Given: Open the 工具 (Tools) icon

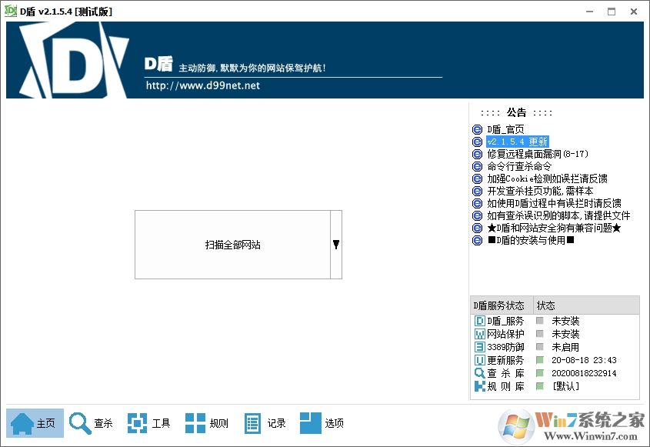Looking at the screenshot, I should coord(137,422).
